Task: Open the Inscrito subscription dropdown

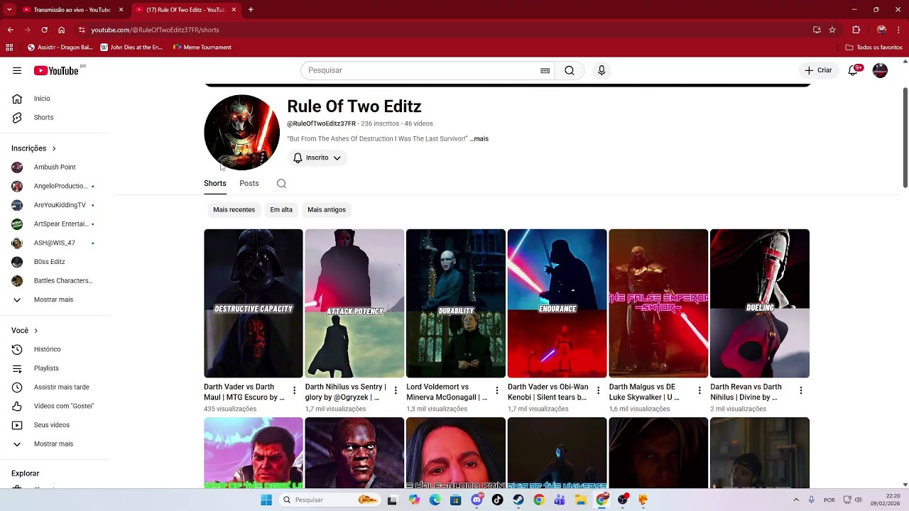Action: (317, 158)
